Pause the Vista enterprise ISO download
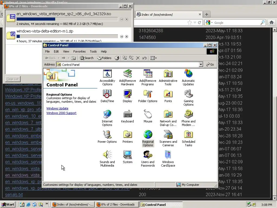Image resolution: width=277 pixels, height=208 pixels. point(122,19)
